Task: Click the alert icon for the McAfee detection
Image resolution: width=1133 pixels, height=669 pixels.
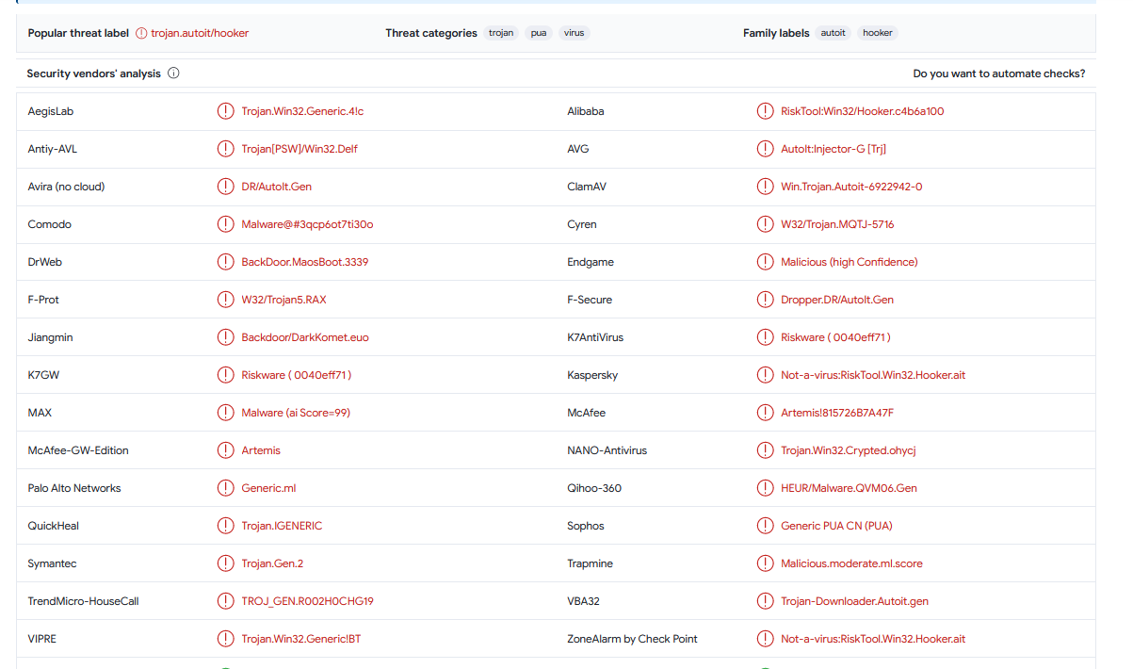Action: 765,413
